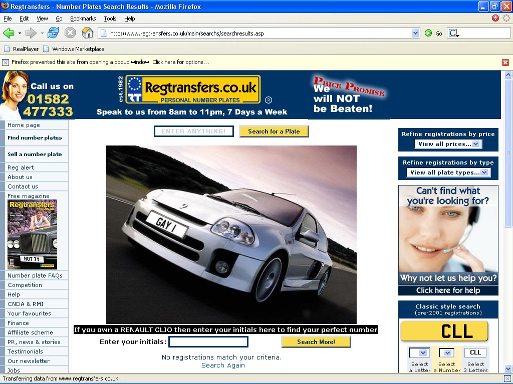The width and height of the screenshot is (513, 384).
Task: Reload the page with the refresh icon
Action: tap(53, 33)
